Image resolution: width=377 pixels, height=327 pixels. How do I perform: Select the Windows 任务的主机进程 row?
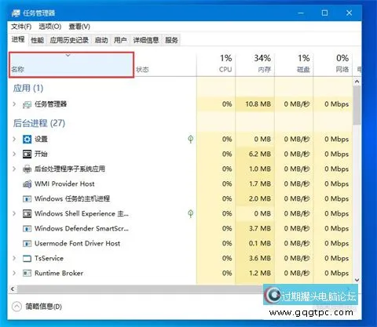pos(181,199)
